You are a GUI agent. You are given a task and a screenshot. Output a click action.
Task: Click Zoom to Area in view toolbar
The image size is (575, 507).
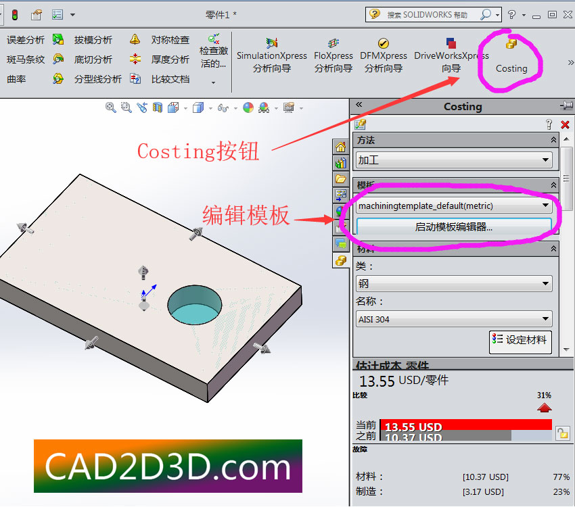pos(126,107)
